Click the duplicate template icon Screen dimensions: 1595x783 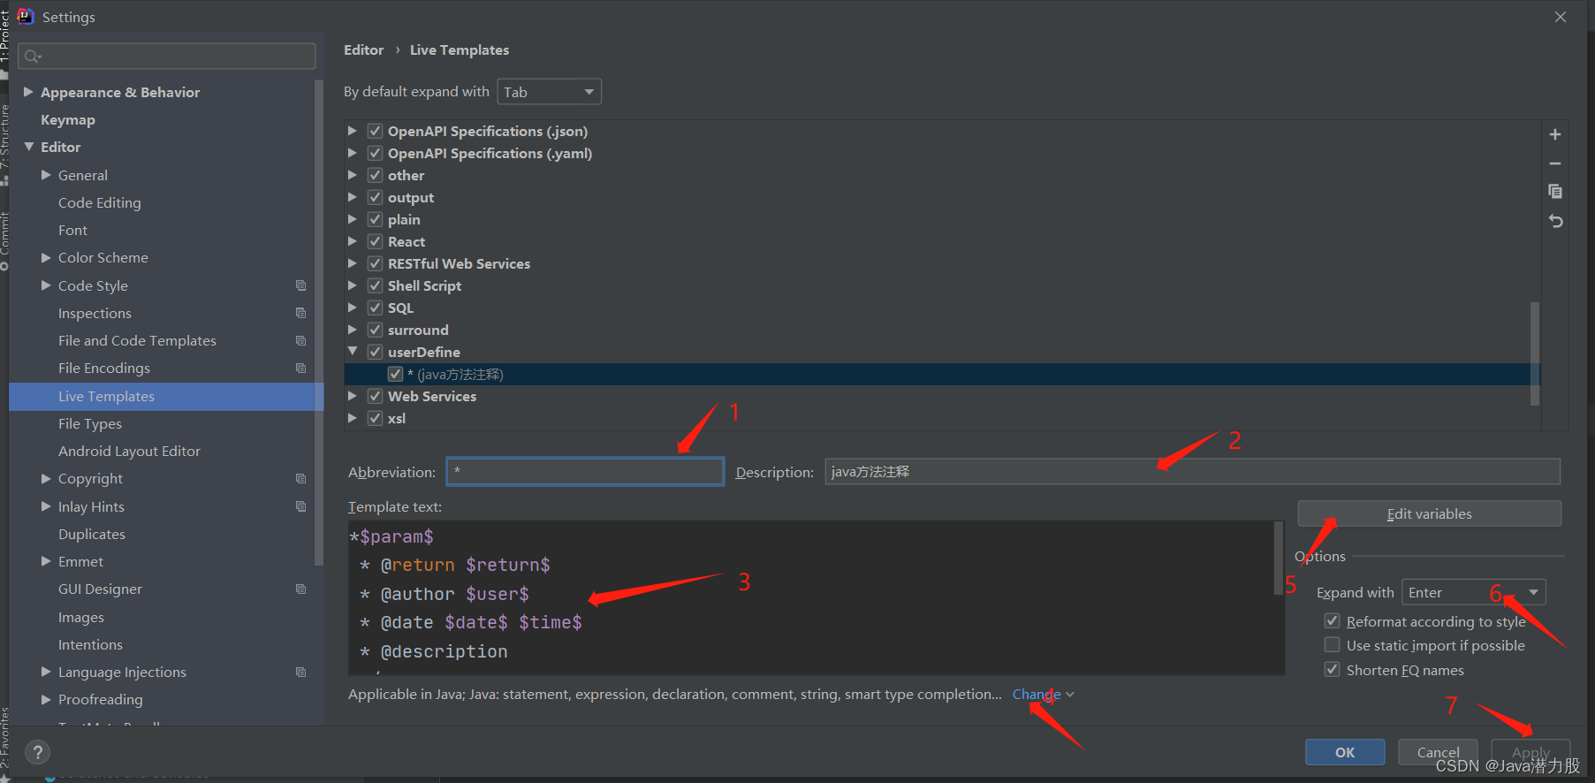[1555, 192]
